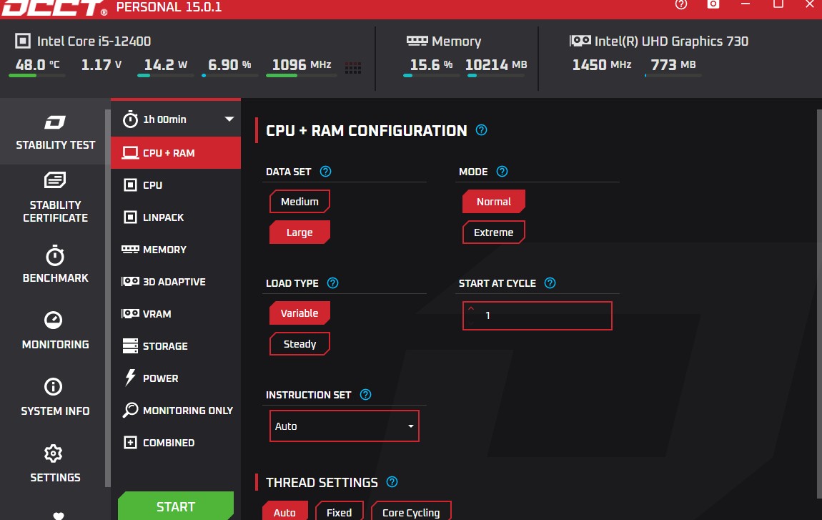Open Stability Certificate section

pyautogui.click(x=55, y=197)
